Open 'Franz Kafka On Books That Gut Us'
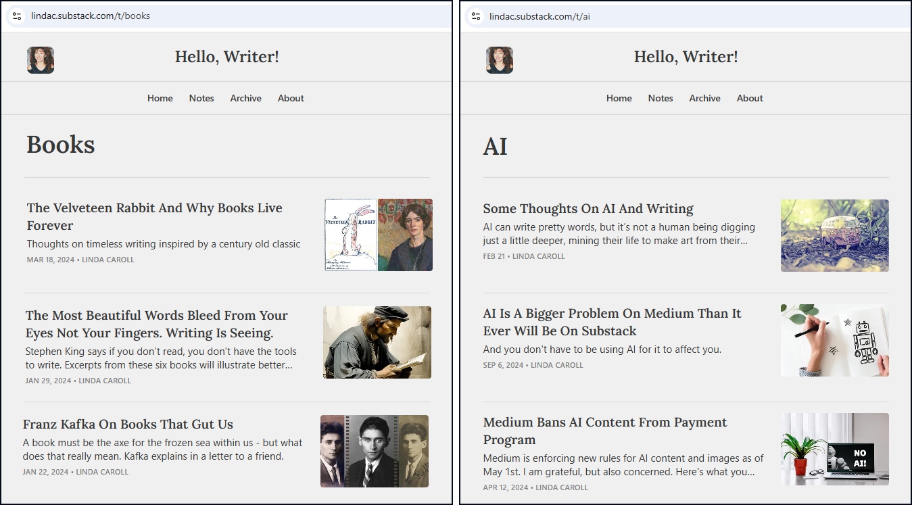This screenshot has width=912, height=505. (128, 424)
